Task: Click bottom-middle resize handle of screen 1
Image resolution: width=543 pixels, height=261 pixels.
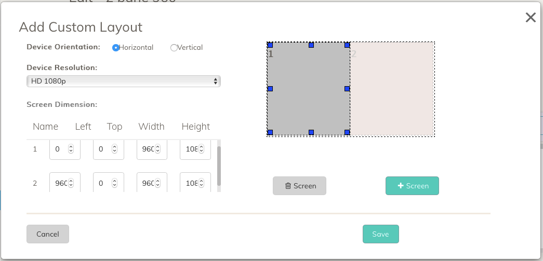Action: pyautogui.click(x=311, y=132)
